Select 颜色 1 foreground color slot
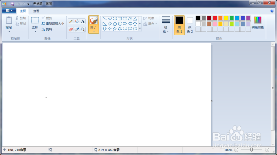 click(x=179, y=25)
